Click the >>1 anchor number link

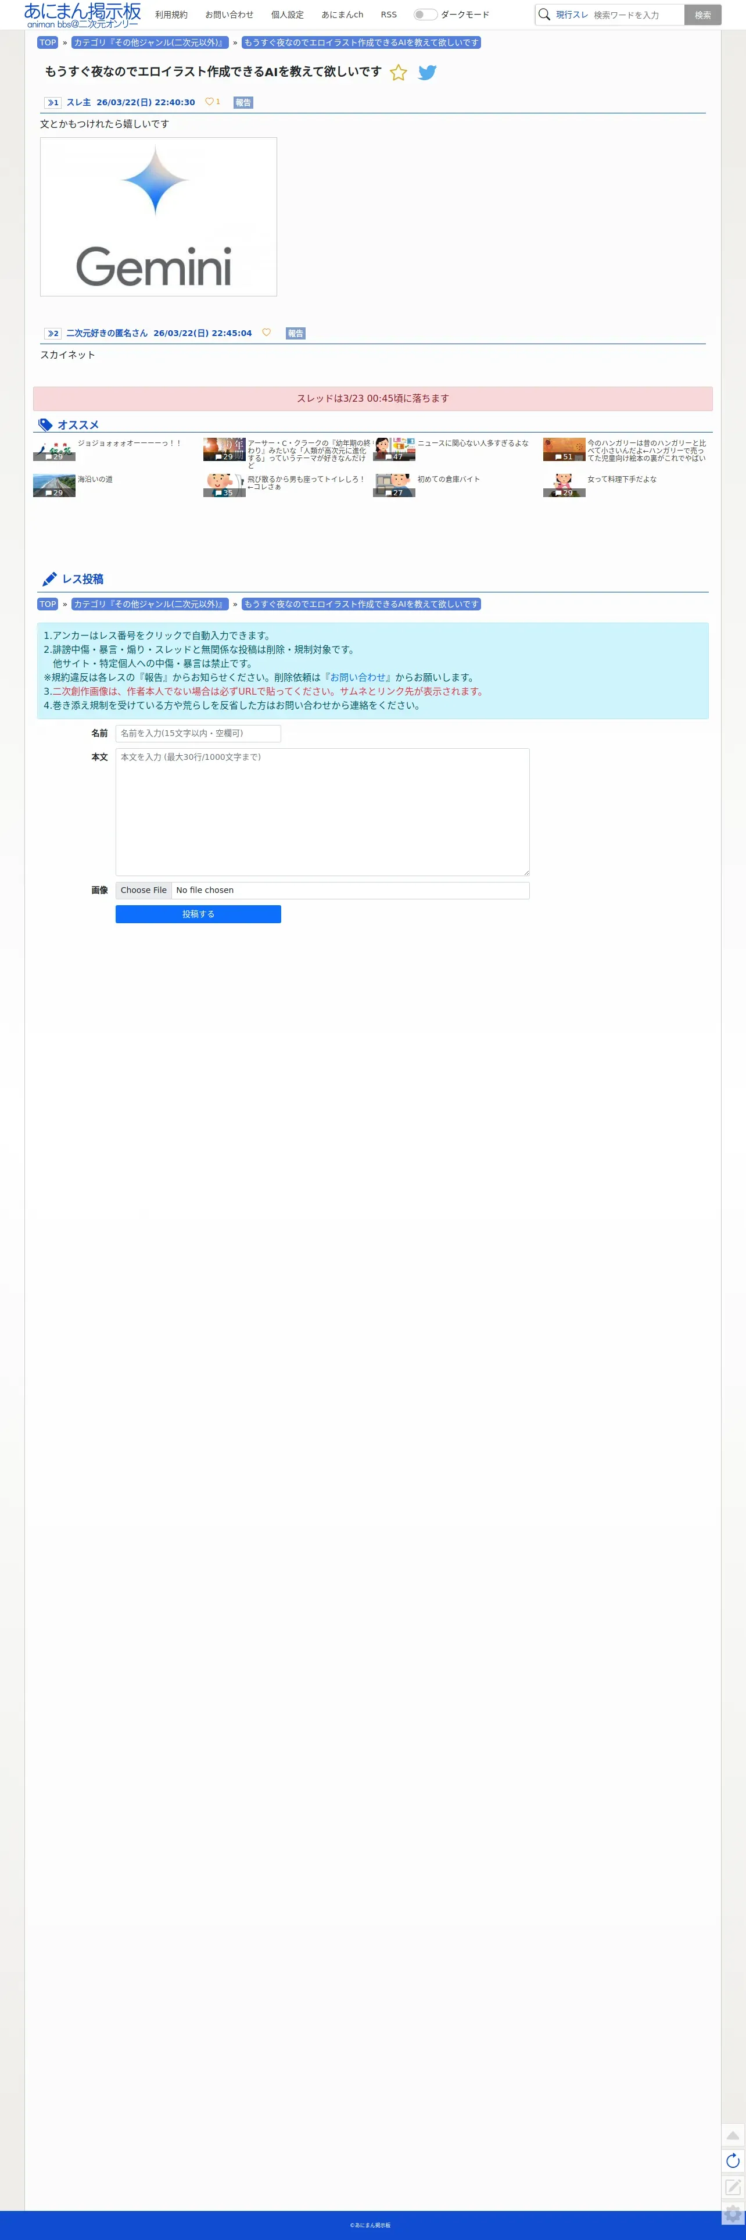click(53, 102)
